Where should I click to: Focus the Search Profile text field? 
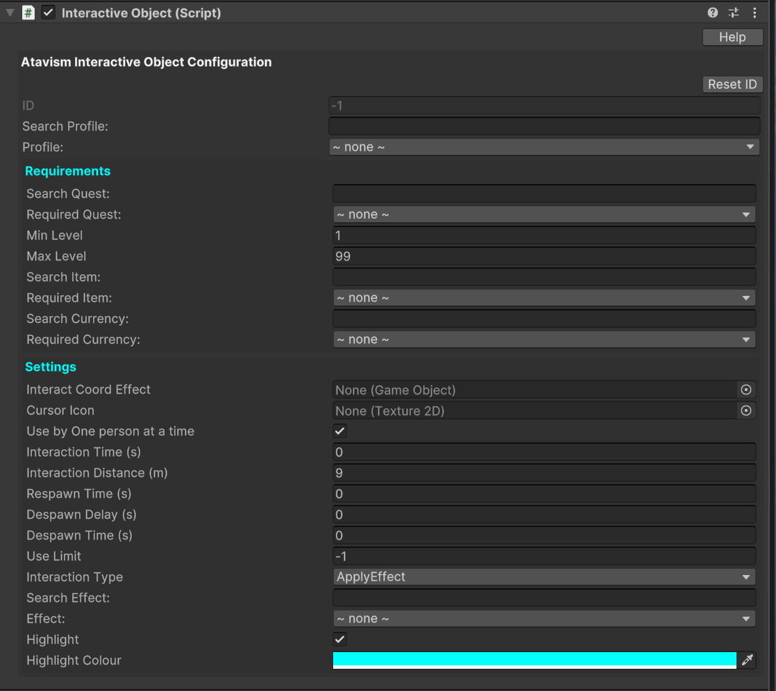pos(544,126)
